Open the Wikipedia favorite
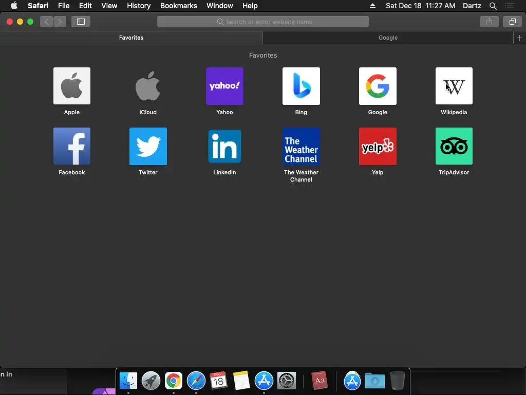Screen dimensions: 526x395 click(x=454, y=86)
